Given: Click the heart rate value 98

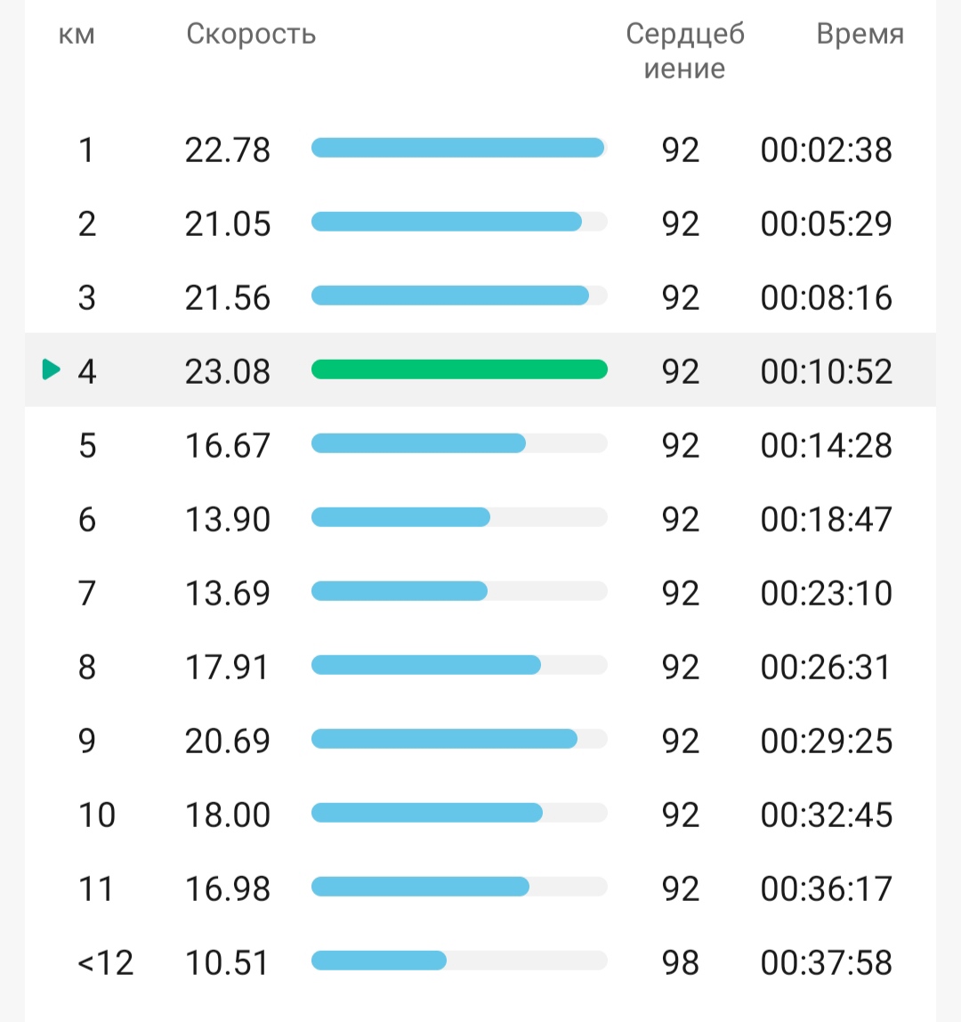Looking at the screenshot, I should (681, 962).
